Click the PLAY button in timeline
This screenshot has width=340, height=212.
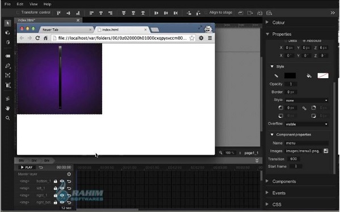pyautogui.click(x=27, y=167)
